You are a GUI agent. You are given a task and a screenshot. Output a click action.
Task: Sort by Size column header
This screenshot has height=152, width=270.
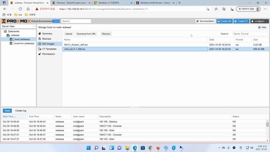click(x=260, y=40)
